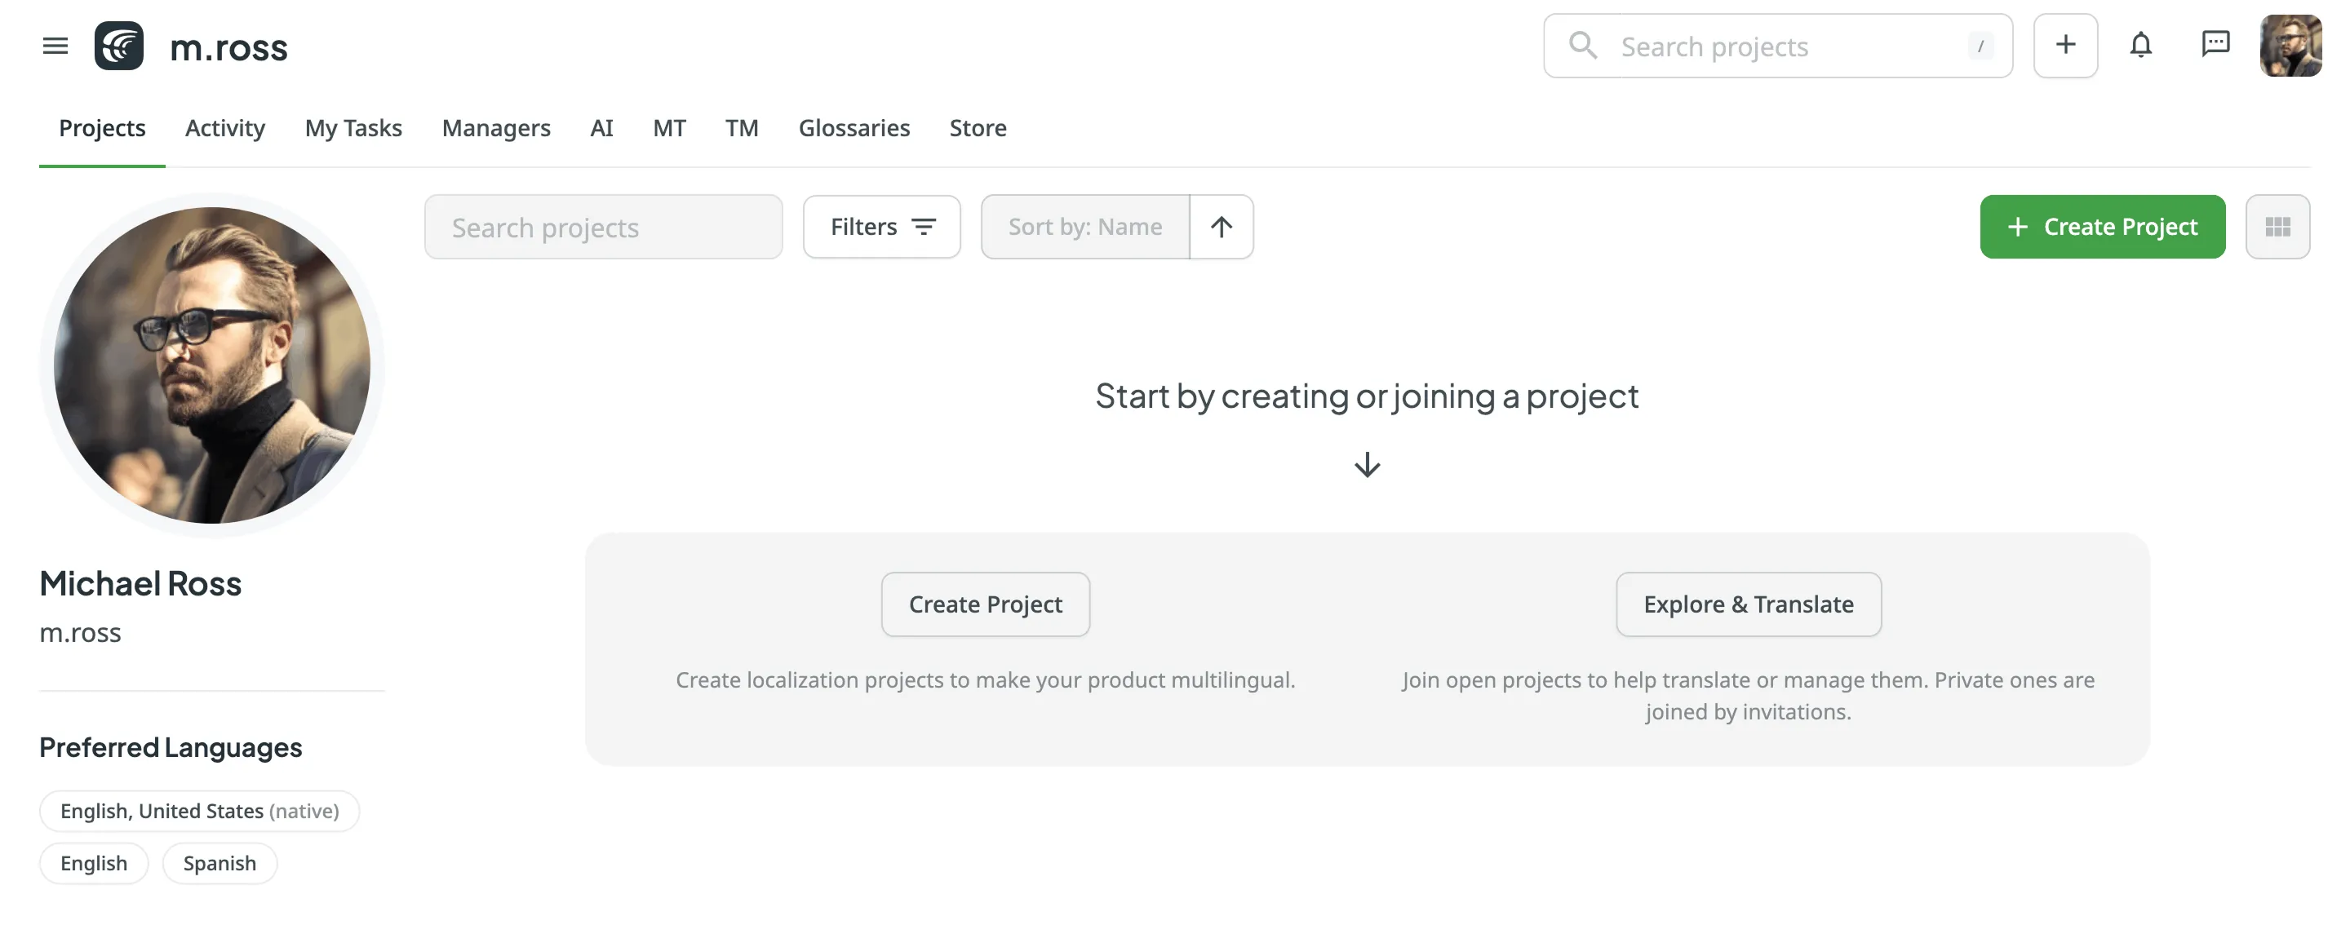Image resolution: width=2350 pixels, height=925 pixels.
Task: Open notifications via the bell icon
Action: click(2141, 45)
